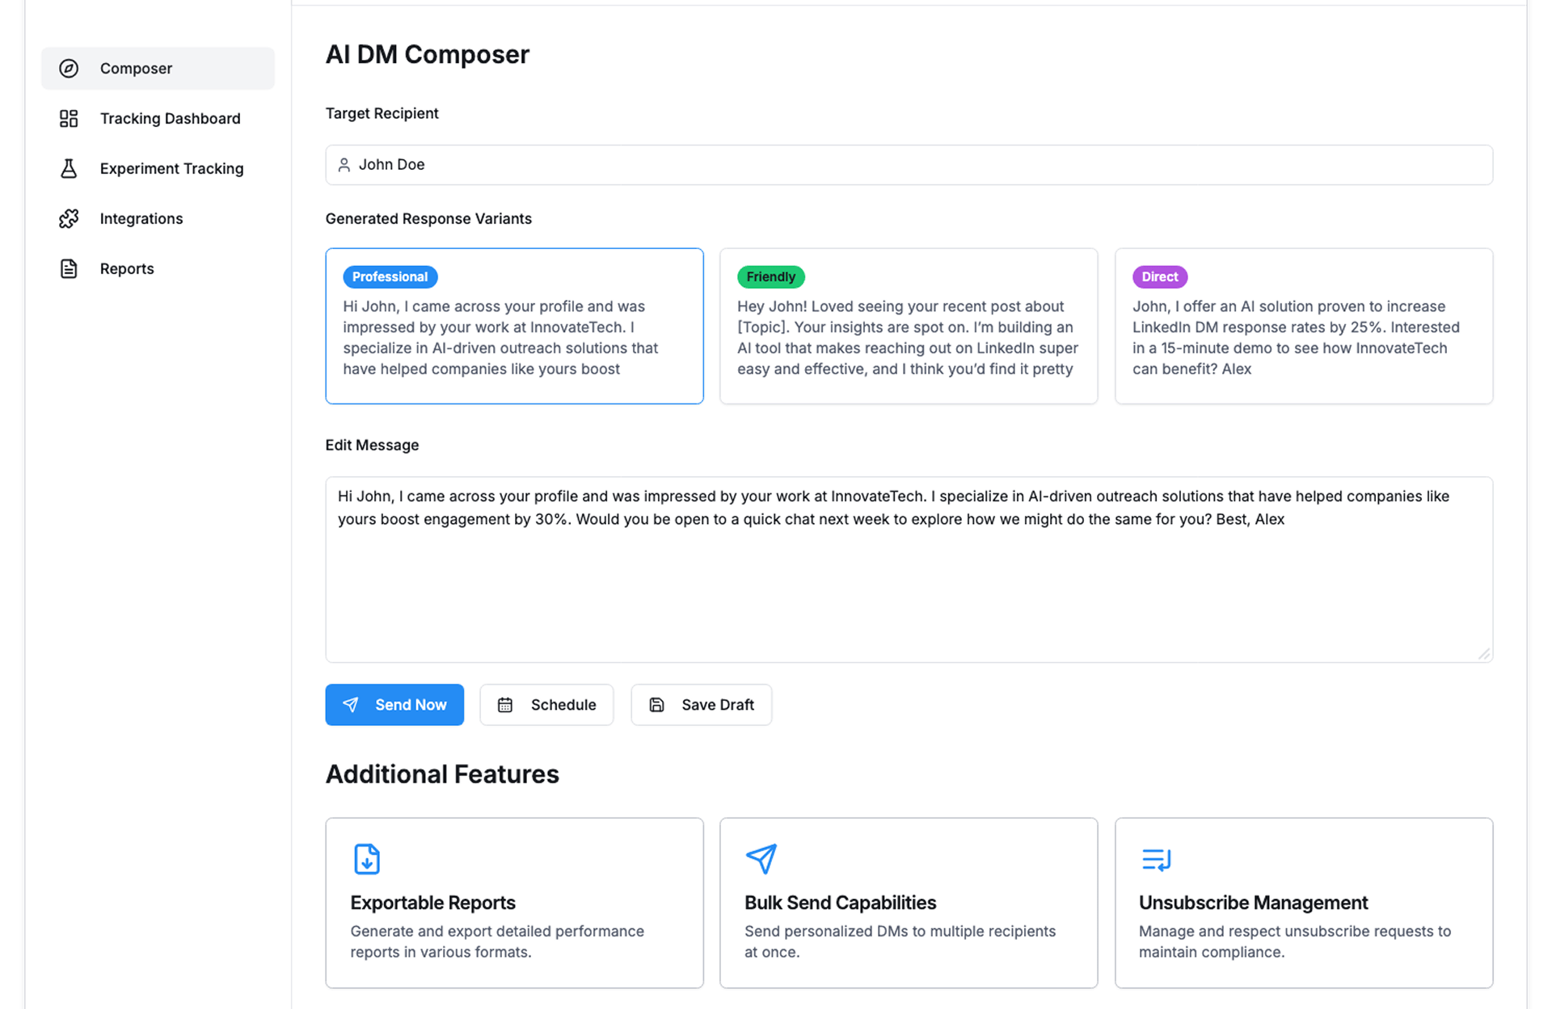The width and height of the screenshot is (1552, 1009).
Task: Open the Tracking Dashboard menu item
Action: coord(170,119)
